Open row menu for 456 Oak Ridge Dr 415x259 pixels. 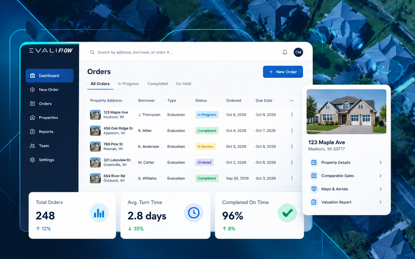[x=292, y=131]
